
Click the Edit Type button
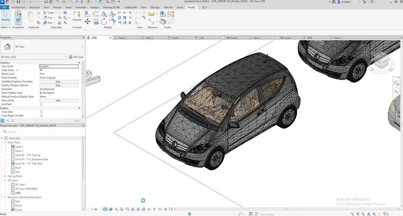click(x=76, y=57)
